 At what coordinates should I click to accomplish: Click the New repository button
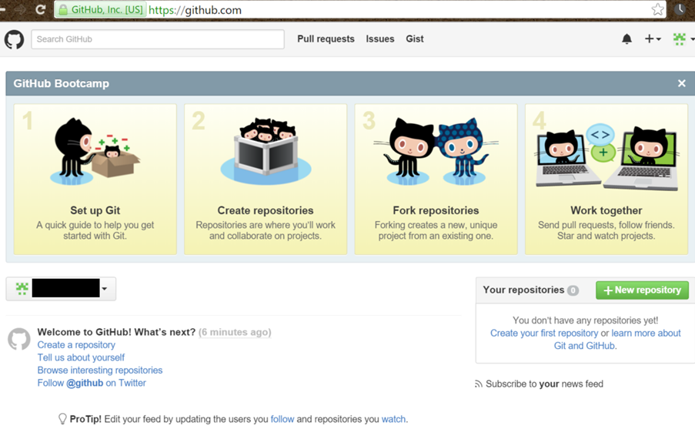[x=642, y=290]
